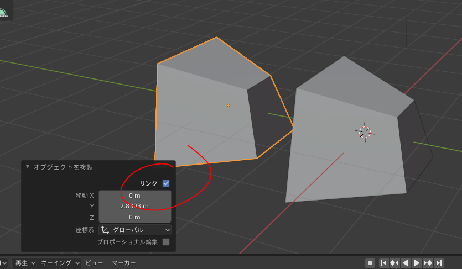Play the animation in reverse
The image size is (462, 269).
coord(405,263)
